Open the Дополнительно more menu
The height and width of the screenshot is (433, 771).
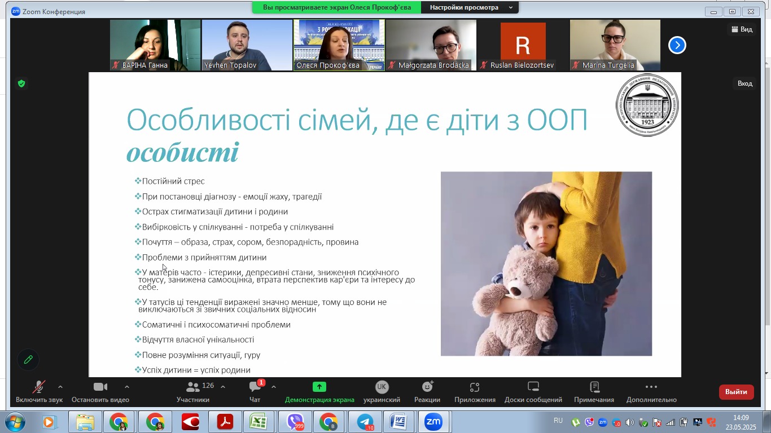651,391
